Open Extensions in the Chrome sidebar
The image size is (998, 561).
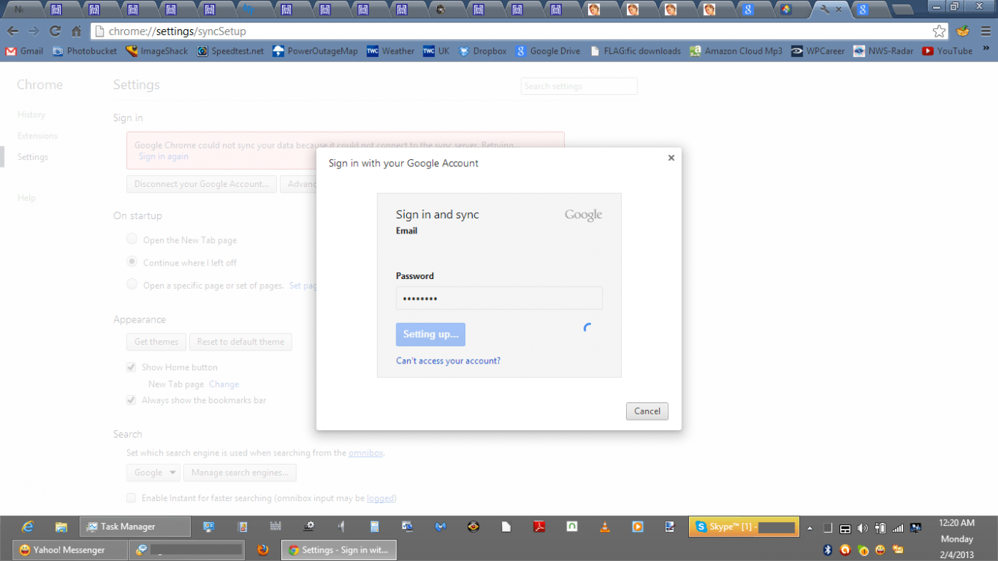[37, 135]
